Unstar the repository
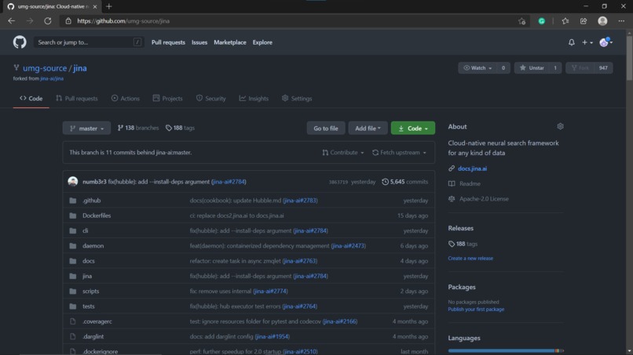Viewport: 633px width, 355px height. coord(532,67)
